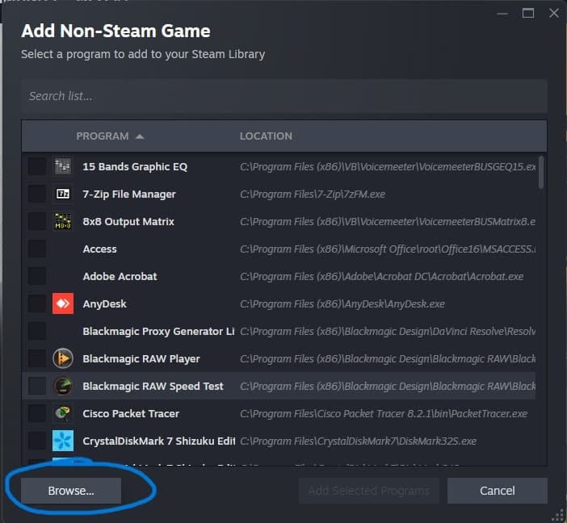Sort the list by LOCATION column header
Screen dimensions: 567x523
(x=266, y=136)
